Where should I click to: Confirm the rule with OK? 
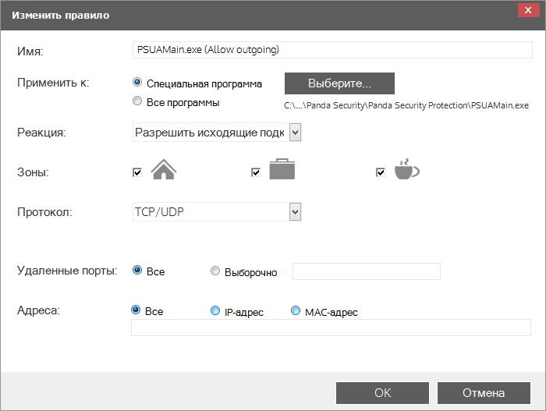pyautogui.click(x=382, y=393)
